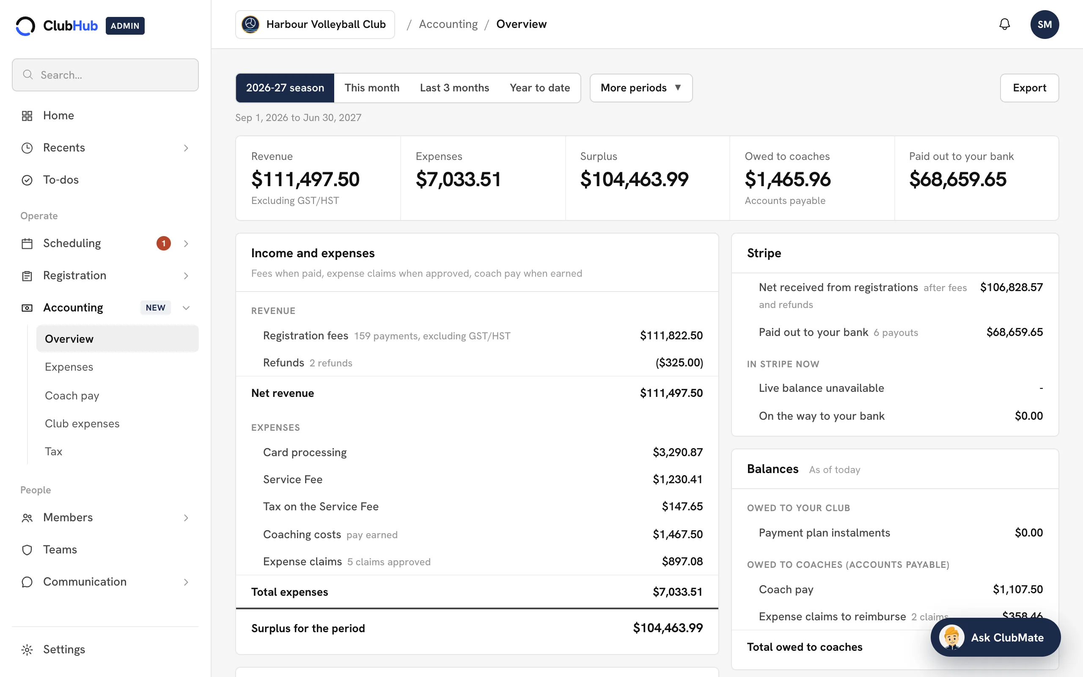Click the Export button
This screenshot has height=677, width=1083.
coord(1029,88)
